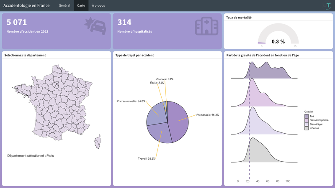This screenshot has width=335, height=188.
Task: Switch to the Carte tab
Action: tap(81, 6)
